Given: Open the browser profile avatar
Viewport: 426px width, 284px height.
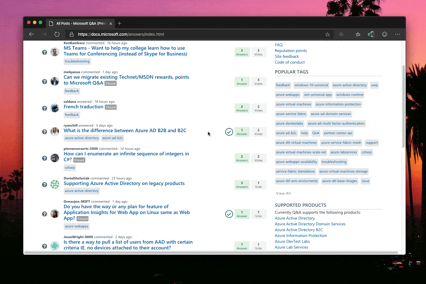Looking at the screenshot, I should [x=371, y=34].
